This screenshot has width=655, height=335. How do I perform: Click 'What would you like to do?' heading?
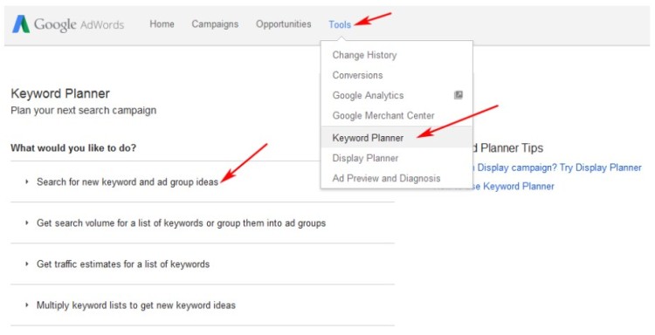(x=73, y=147)
